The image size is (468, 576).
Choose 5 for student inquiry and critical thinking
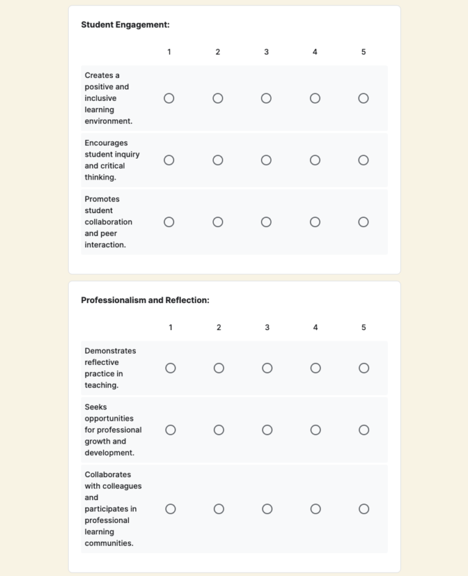[x=363, y=160]
